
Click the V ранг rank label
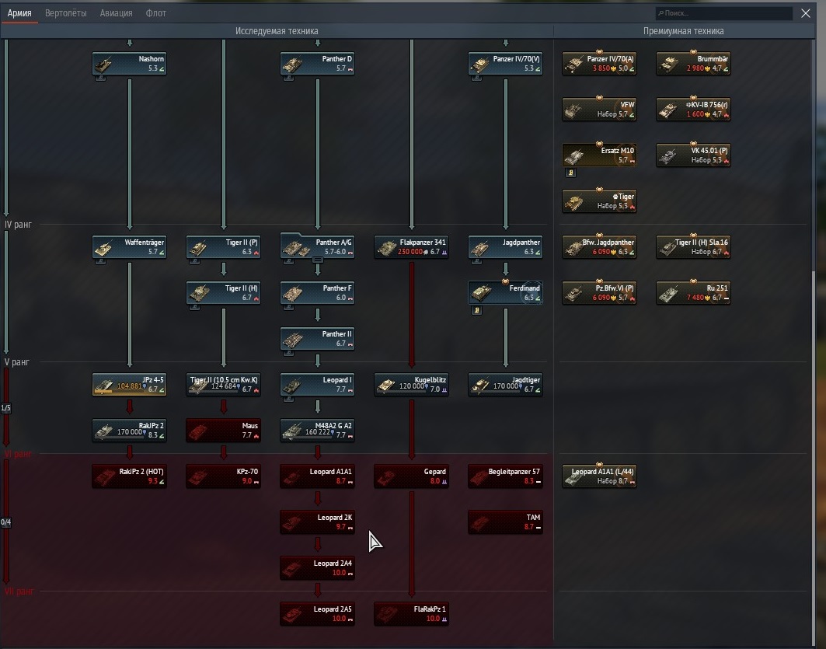16,362
